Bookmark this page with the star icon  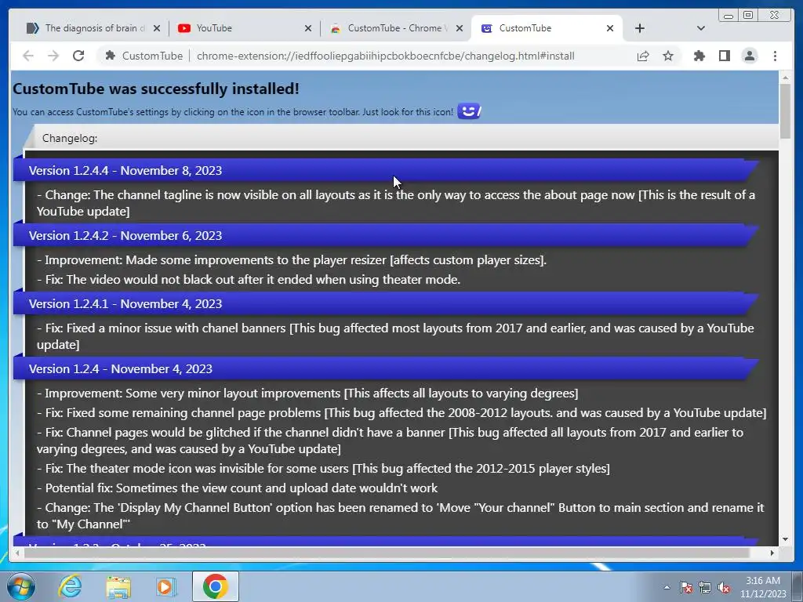tap(668, 56)
